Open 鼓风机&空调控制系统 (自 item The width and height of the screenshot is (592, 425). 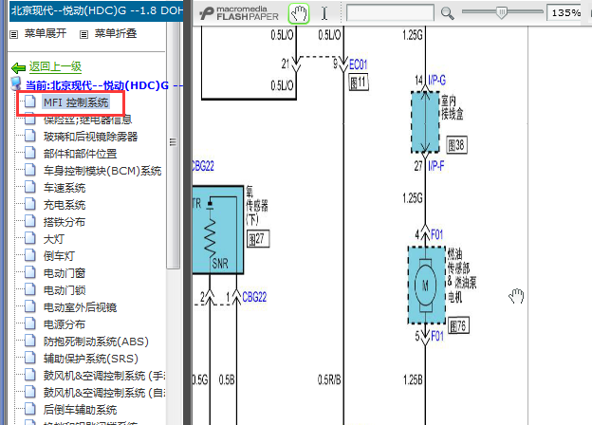point(104,393)
